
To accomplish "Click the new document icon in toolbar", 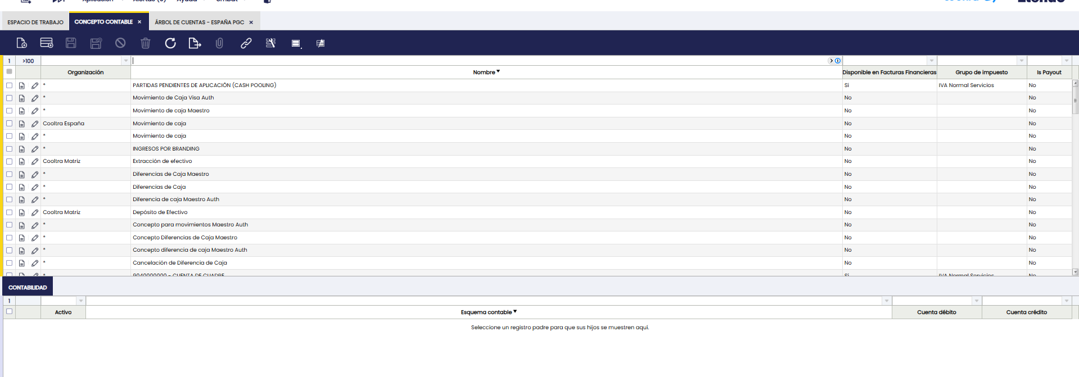I will coord(21,43).
